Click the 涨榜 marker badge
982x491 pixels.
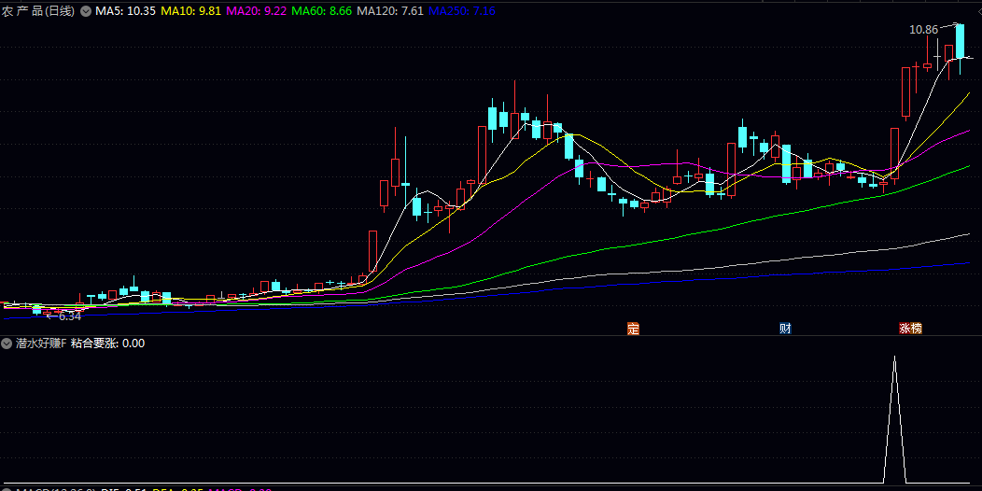tap(911, 329)
